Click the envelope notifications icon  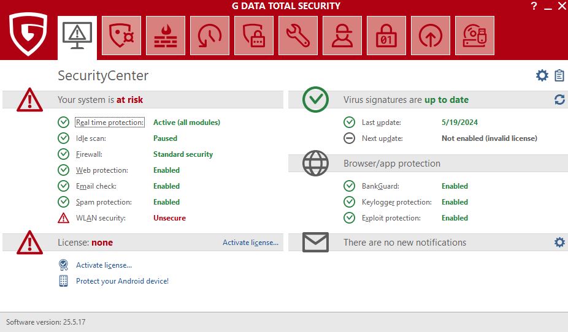click(315, 243)
